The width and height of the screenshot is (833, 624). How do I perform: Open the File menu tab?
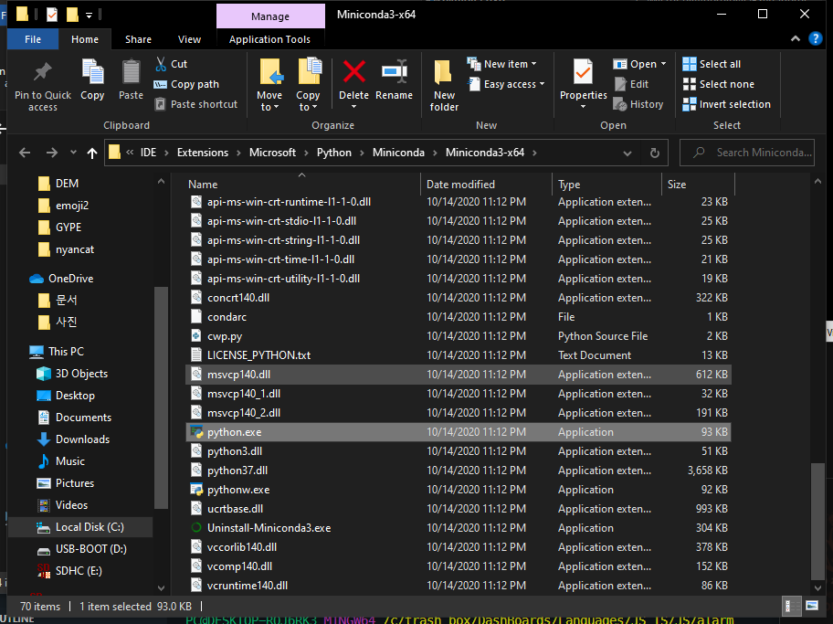pyautogui.click(x=33, y=39)
